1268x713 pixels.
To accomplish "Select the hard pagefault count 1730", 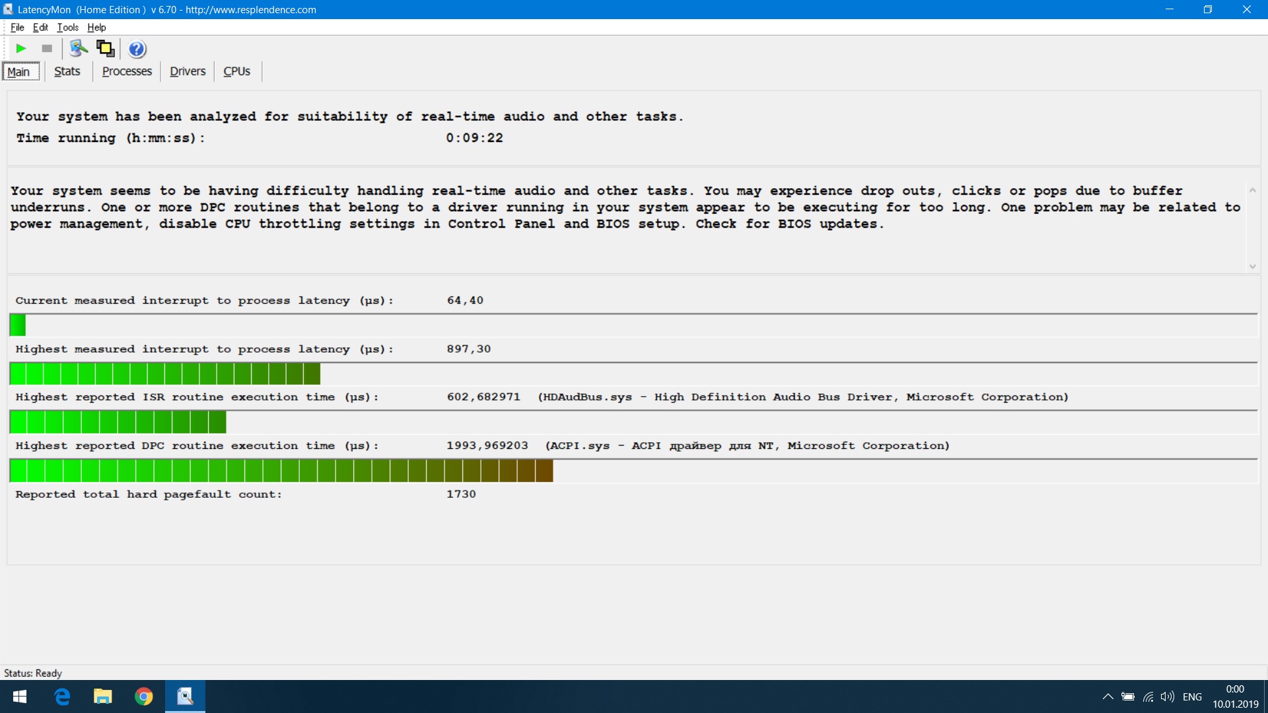I will click(461, 494).
